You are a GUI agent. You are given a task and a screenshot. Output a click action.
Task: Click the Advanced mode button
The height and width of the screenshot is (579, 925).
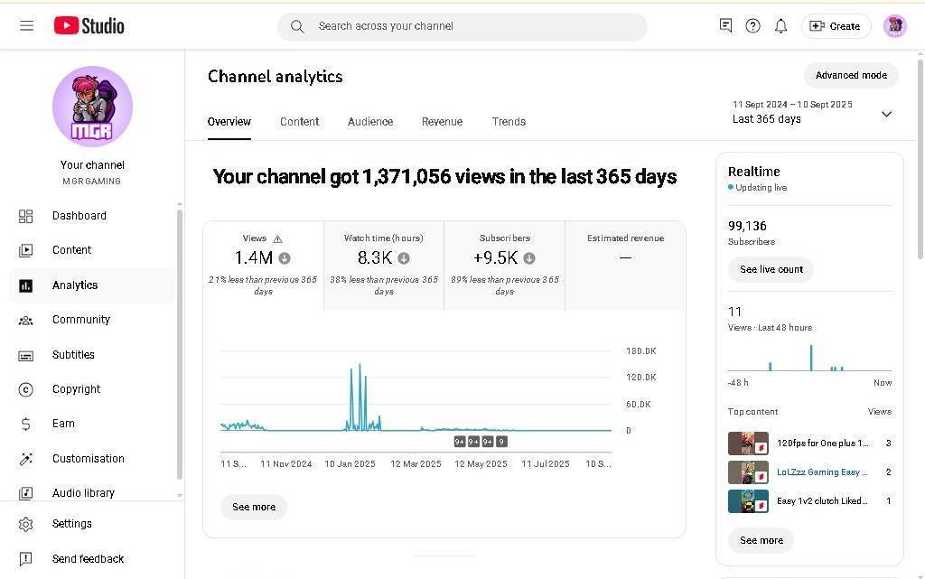(x=851, y=75)
